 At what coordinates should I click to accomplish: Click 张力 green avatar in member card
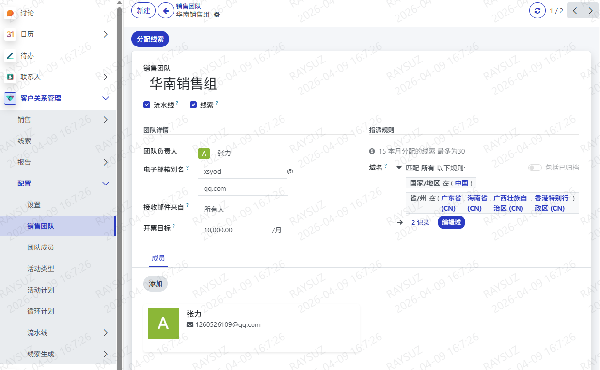coord(163,324)
